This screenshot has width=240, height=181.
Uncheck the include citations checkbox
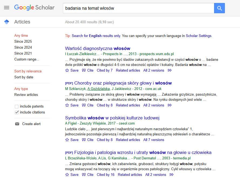(17, 112)
